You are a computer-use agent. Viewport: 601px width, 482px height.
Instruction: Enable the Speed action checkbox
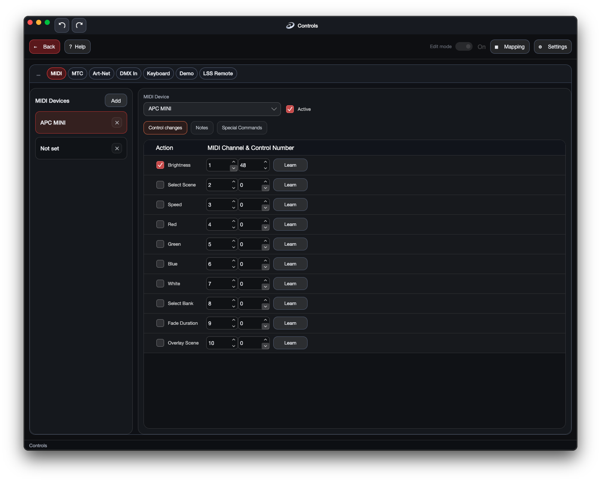tap(160, 204)
